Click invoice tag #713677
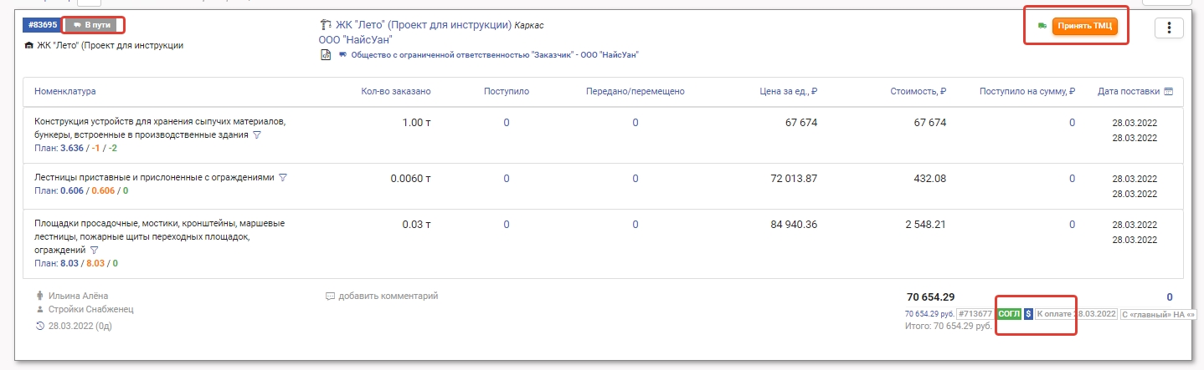This screenshot has height=370, width=1204. tap(975, 314)
